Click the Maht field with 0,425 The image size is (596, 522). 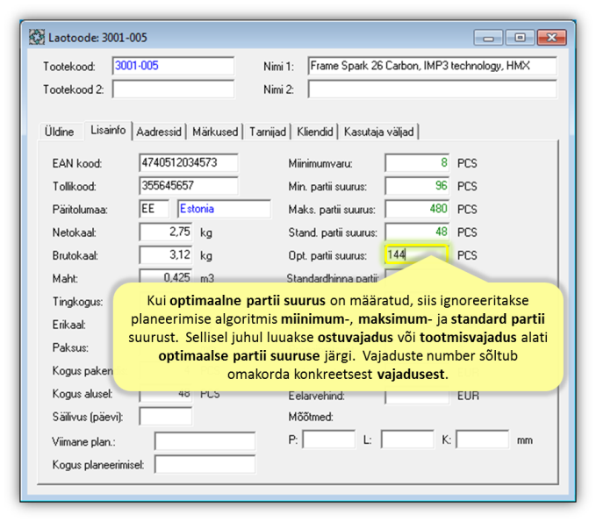[x=166, y=276]
